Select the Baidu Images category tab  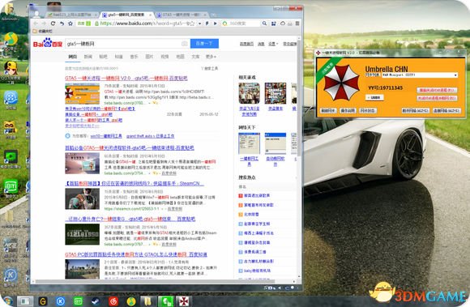(149, 57)
